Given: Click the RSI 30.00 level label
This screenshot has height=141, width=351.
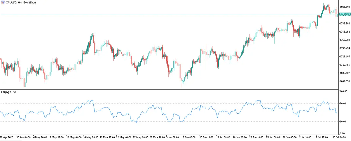Looking at the screenshot, I should pos(343,122).
